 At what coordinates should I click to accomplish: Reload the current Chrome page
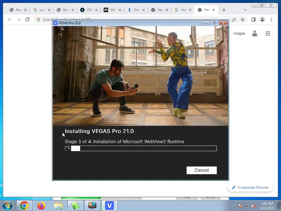27,20
